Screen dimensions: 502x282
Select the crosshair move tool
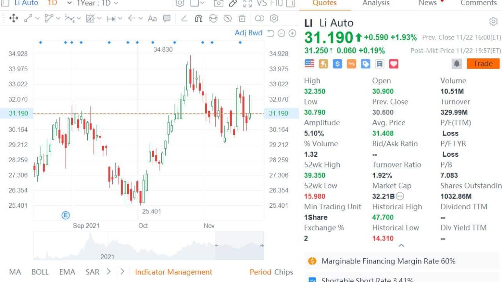(13, 18)
